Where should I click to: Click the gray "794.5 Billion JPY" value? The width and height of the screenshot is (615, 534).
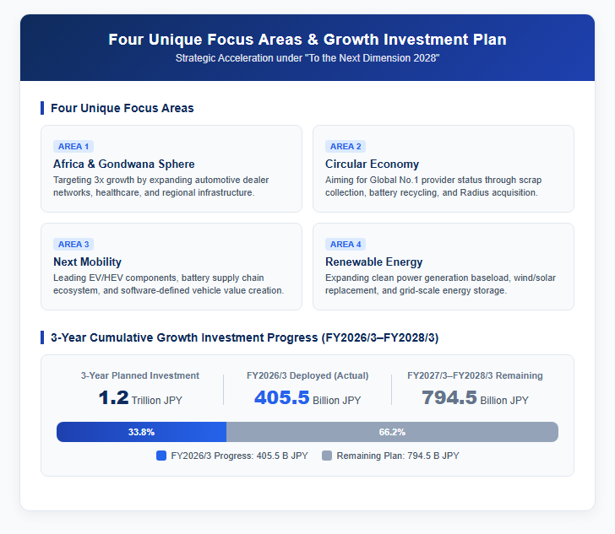click(475, 398)
